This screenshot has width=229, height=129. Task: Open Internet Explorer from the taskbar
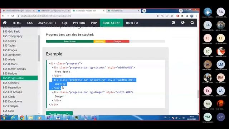(x=13, y=118)
